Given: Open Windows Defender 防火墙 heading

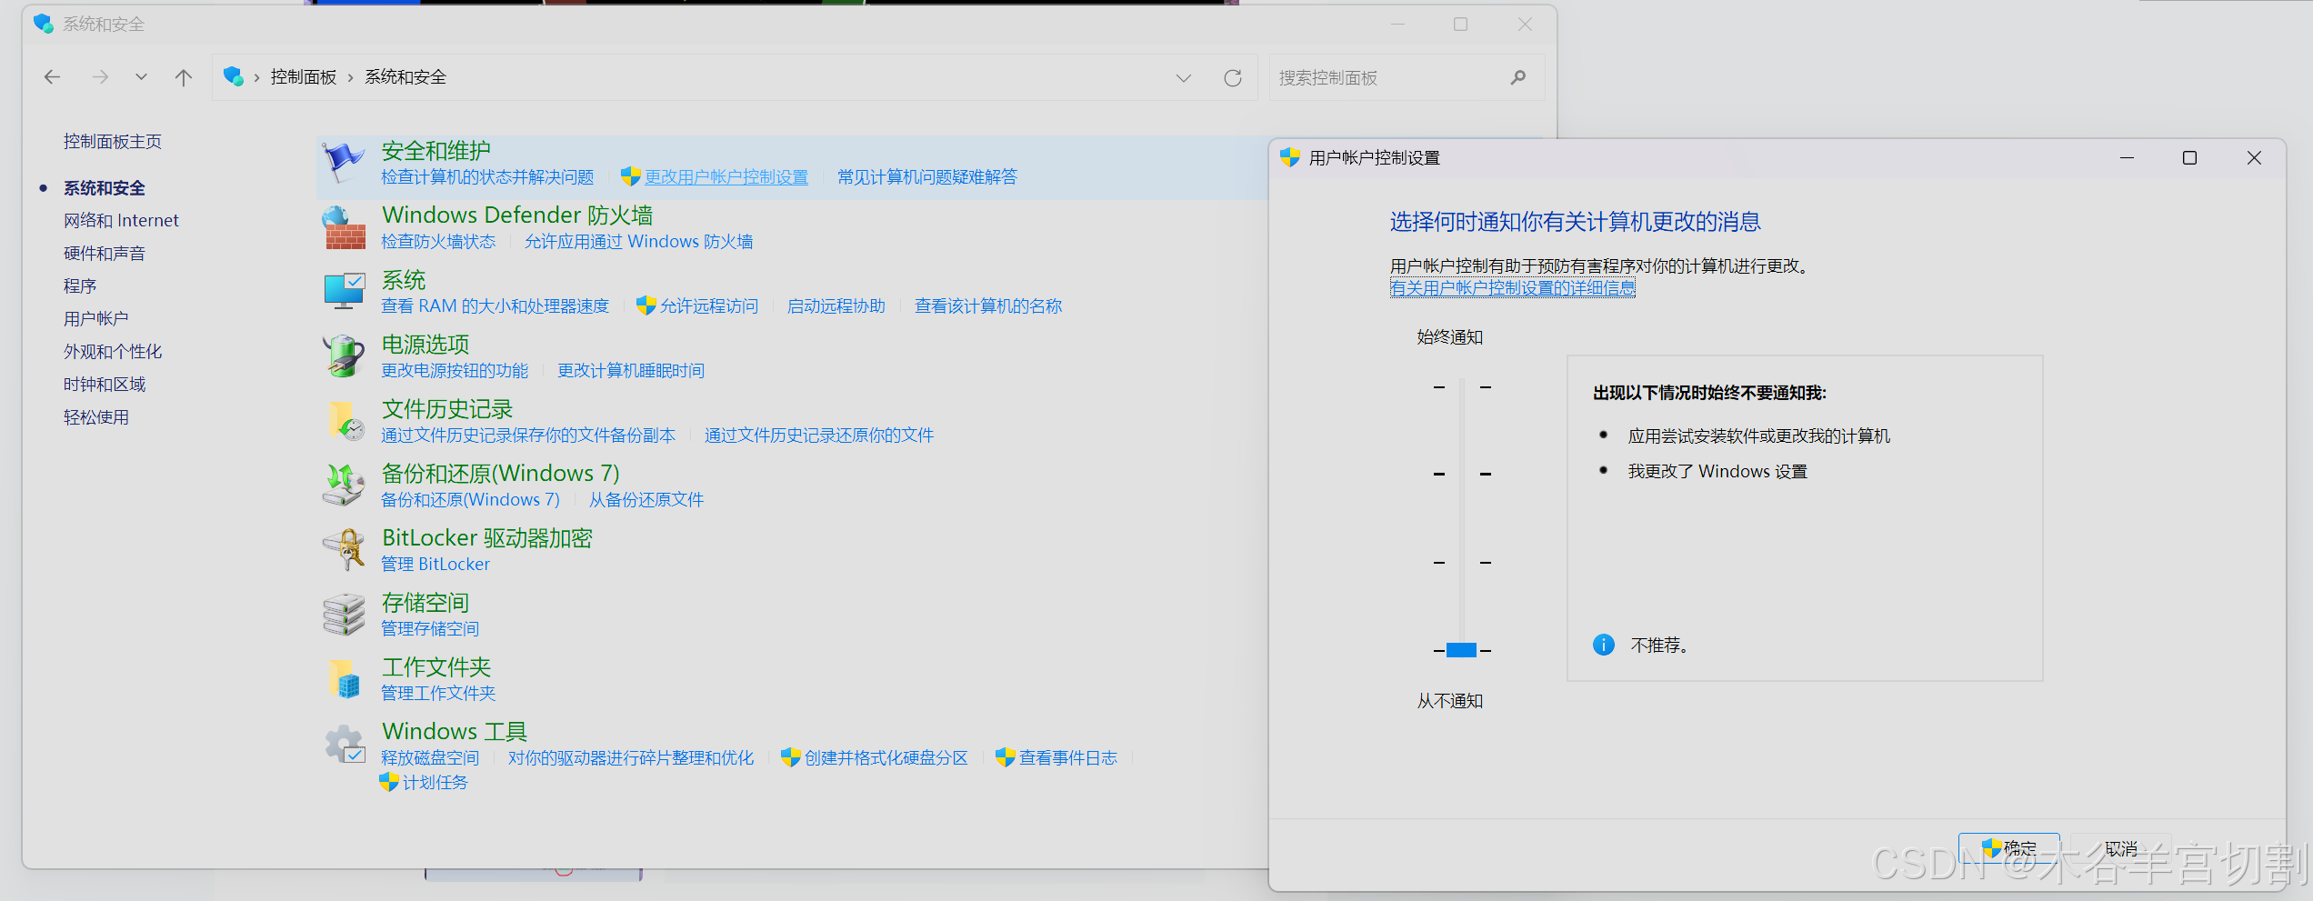Looking at the screenshot, I should 517,215.
